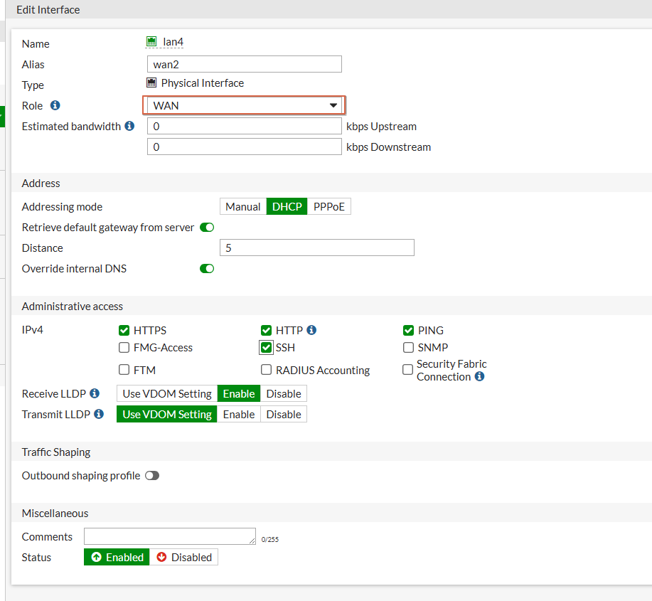Click the lan4 interface name text
This screenshot has width=652, height=601.
pyautogui.click(x=173, y=42)
